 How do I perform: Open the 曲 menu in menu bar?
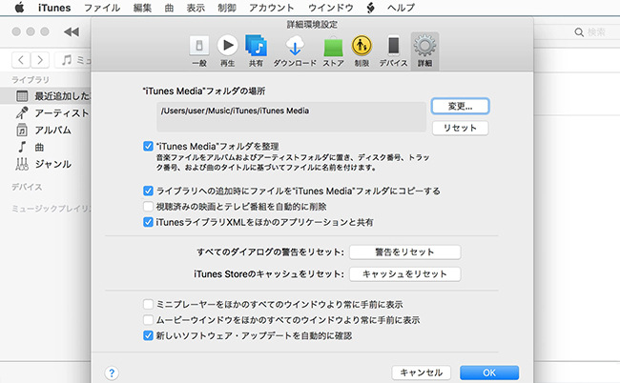[169, 8]
